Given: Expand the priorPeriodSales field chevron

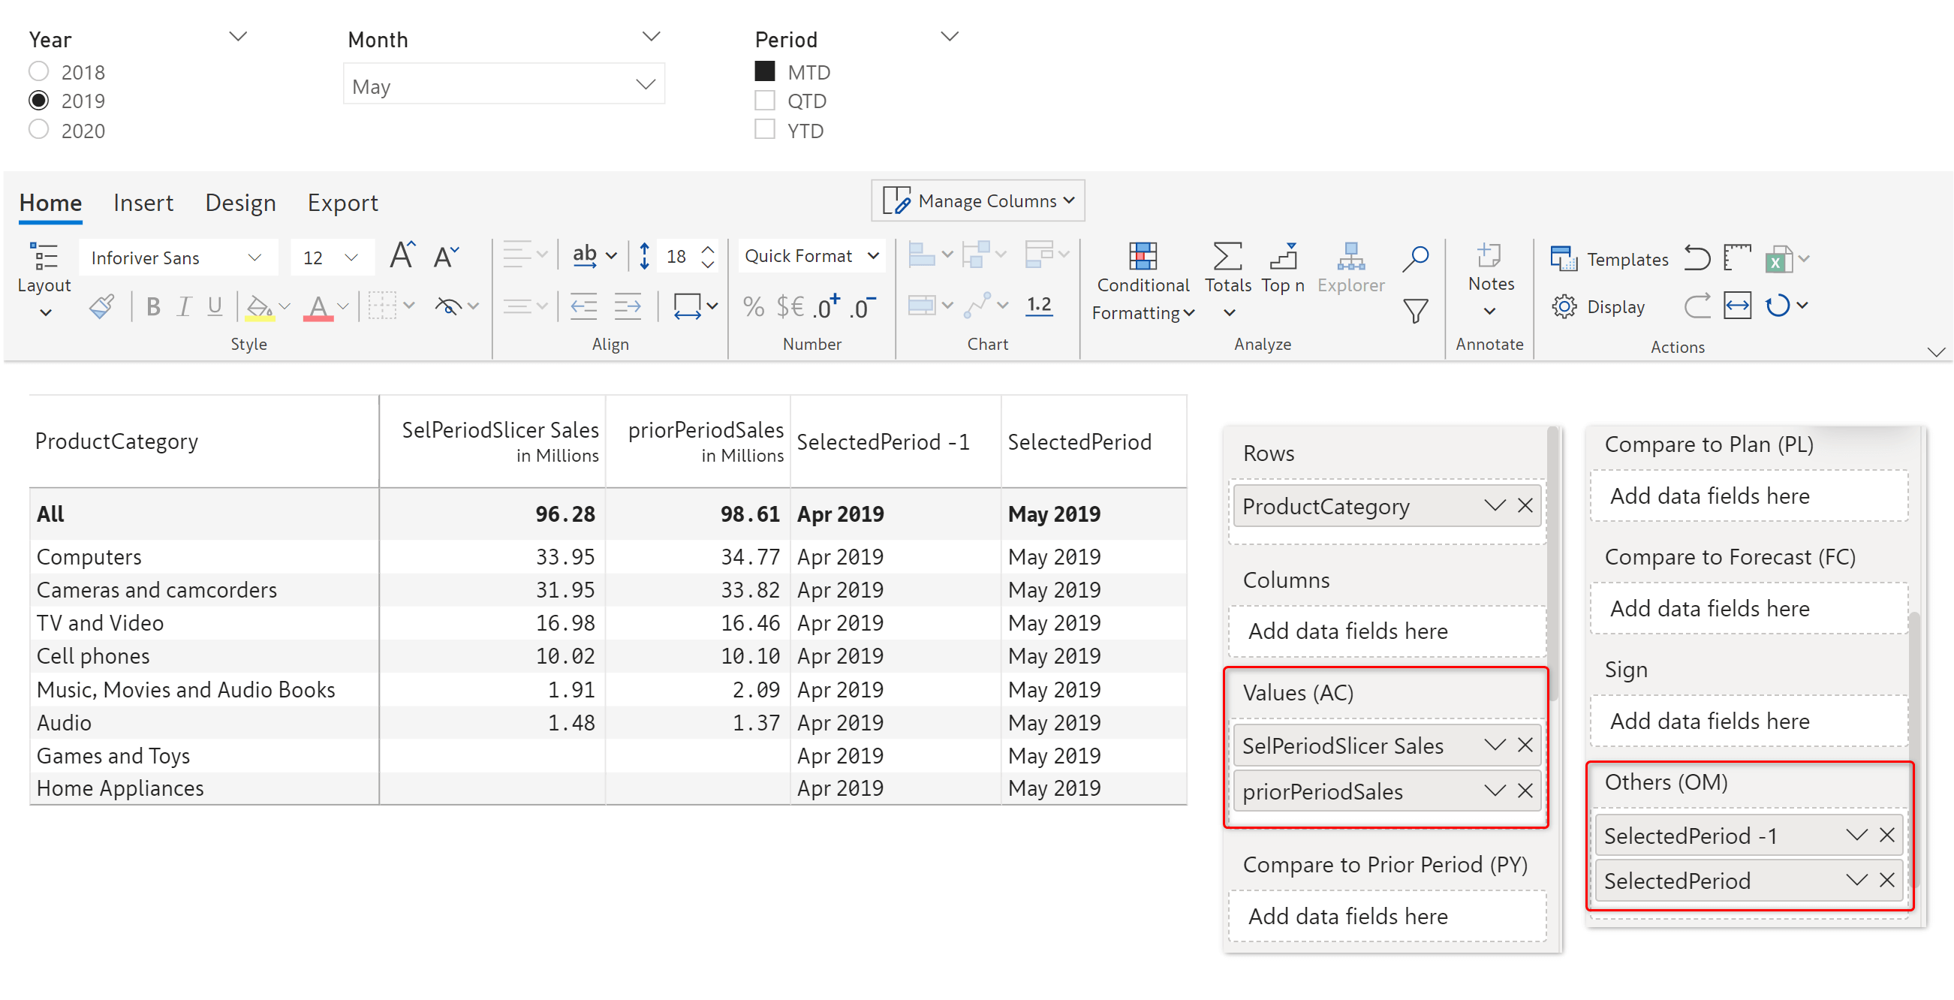Looking at the screenshot, I should pos(1494,791).
